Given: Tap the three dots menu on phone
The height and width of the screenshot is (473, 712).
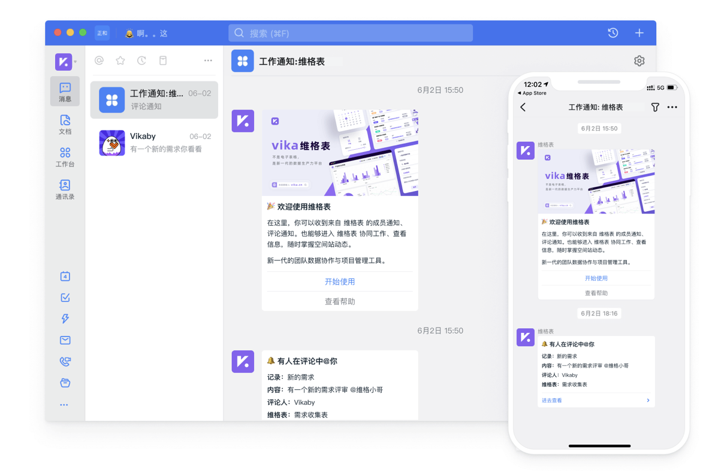Looking at the screenshot, I should point(672,108).
